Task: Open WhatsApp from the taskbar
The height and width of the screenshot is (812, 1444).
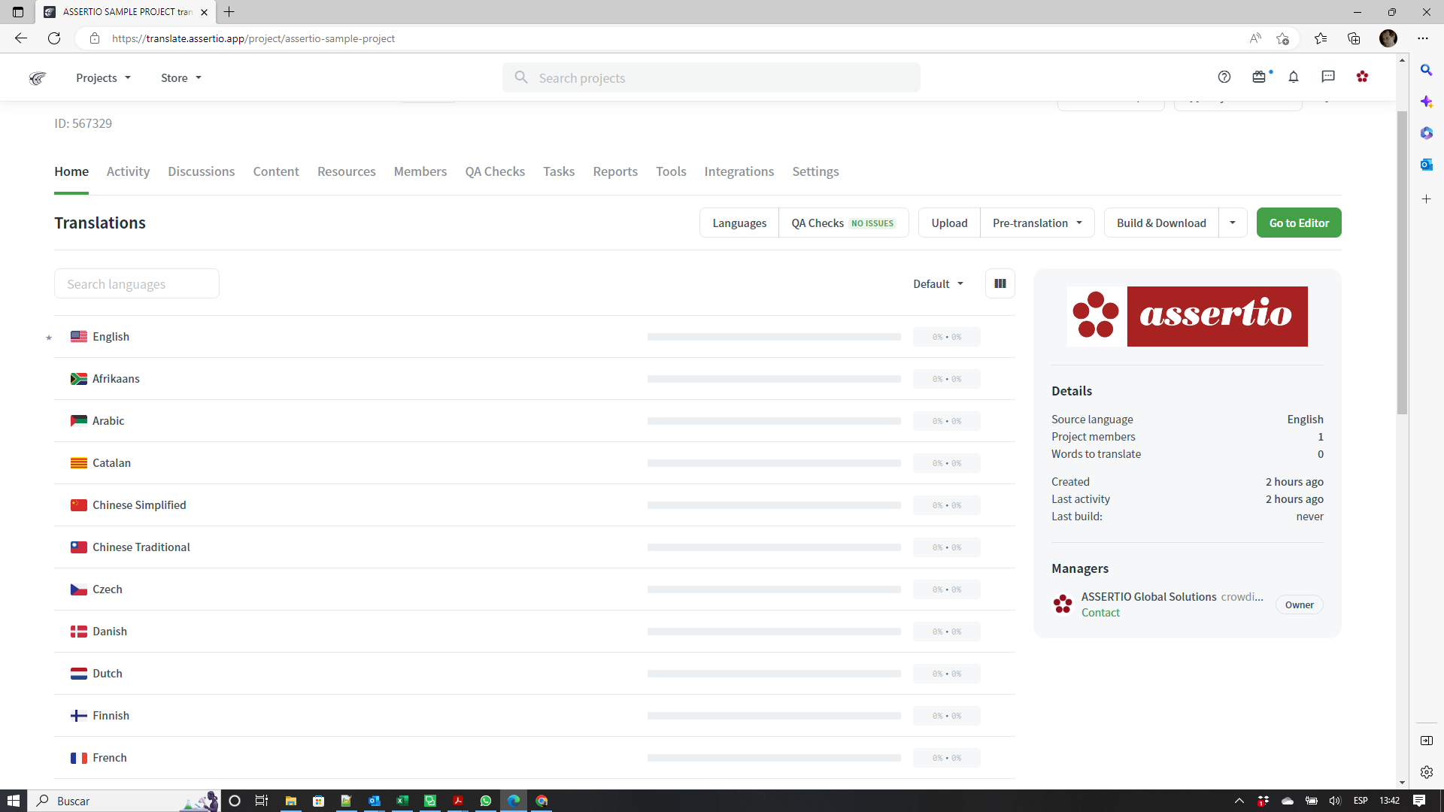Action: [x=486, y=801]
